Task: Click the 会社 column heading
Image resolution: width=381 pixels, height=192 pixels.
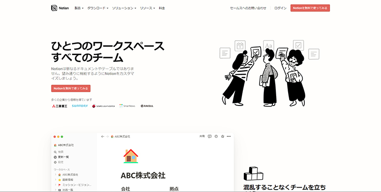Action: coord(126,189)
